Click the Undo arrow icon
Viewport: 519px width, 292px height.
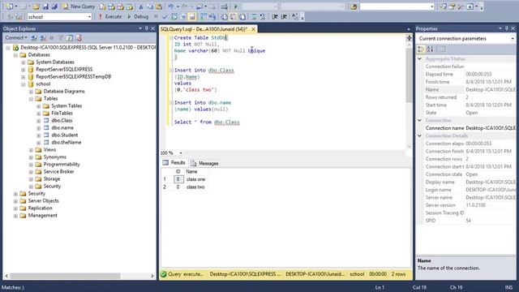point(171,6)
